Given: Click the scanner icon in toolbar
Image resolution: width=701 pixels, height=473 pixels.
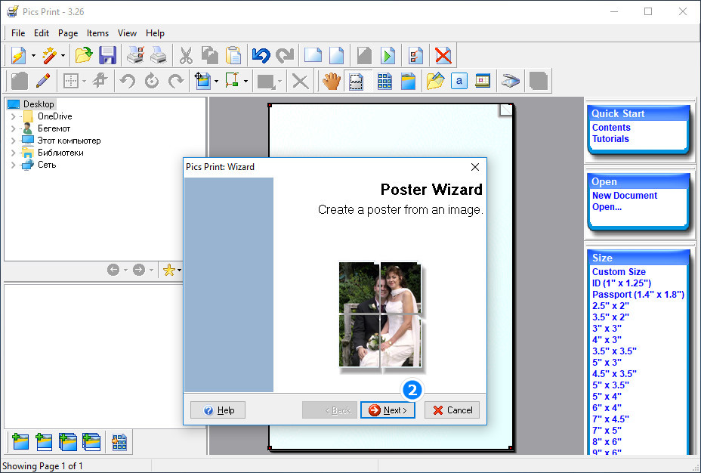Looking at the screenshot, I should click(511, 81).
